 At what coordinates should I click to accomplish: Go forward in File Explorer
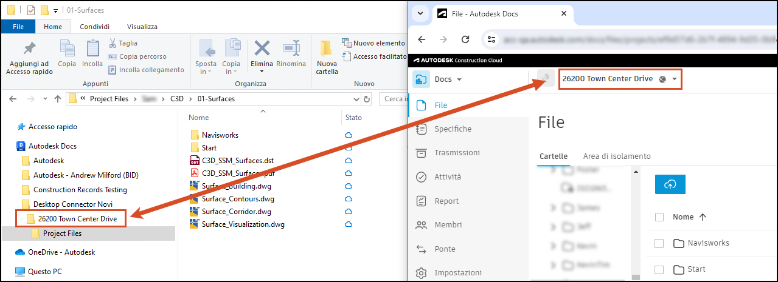(30, 99)
